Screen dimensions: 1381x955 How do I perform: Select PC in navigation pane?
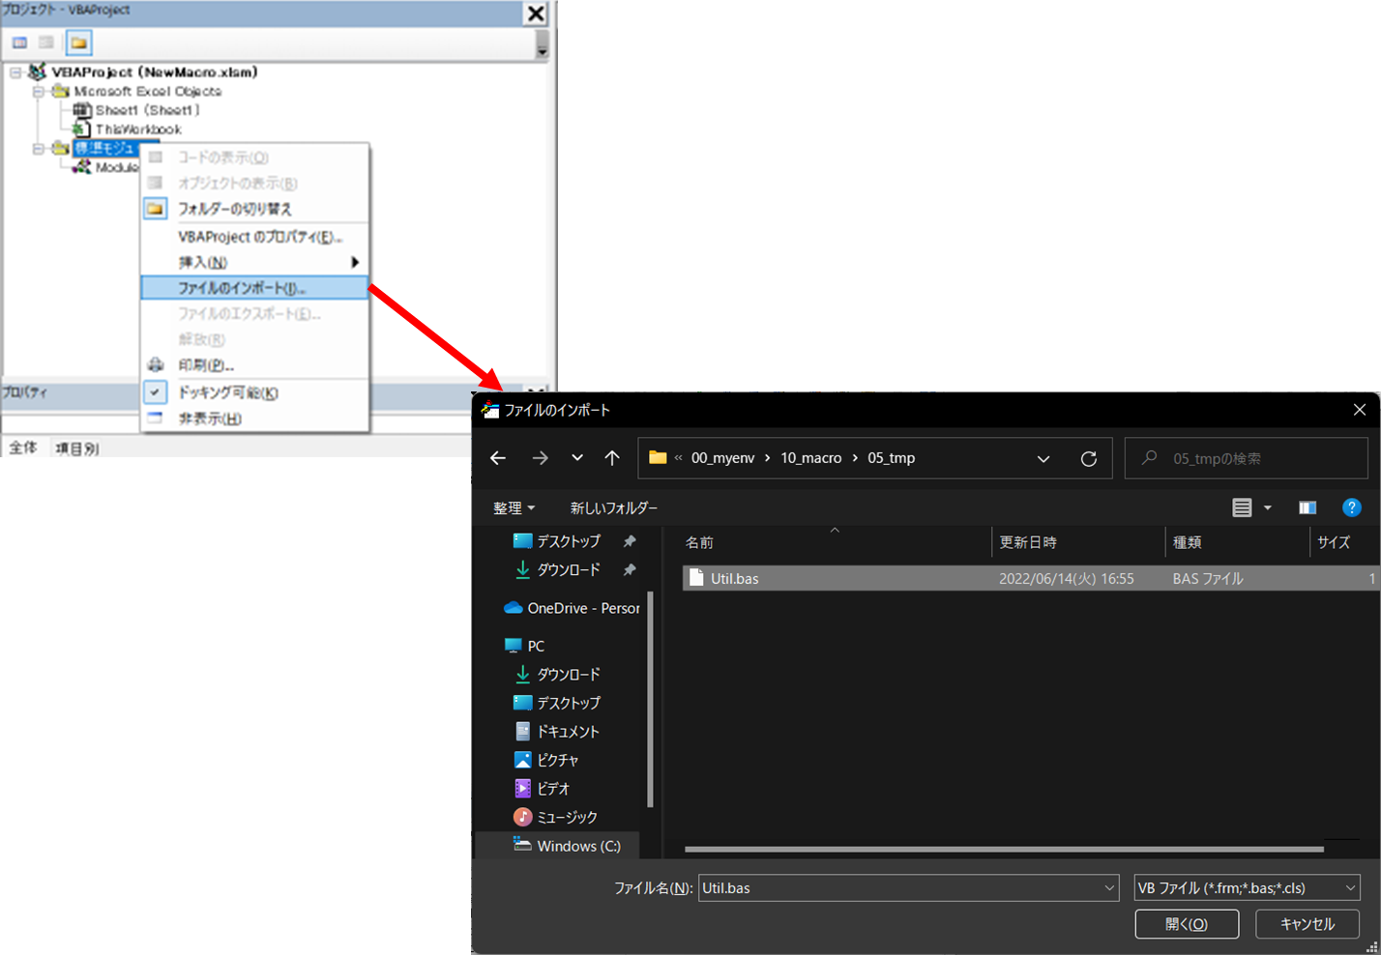(x=525, y=646)
